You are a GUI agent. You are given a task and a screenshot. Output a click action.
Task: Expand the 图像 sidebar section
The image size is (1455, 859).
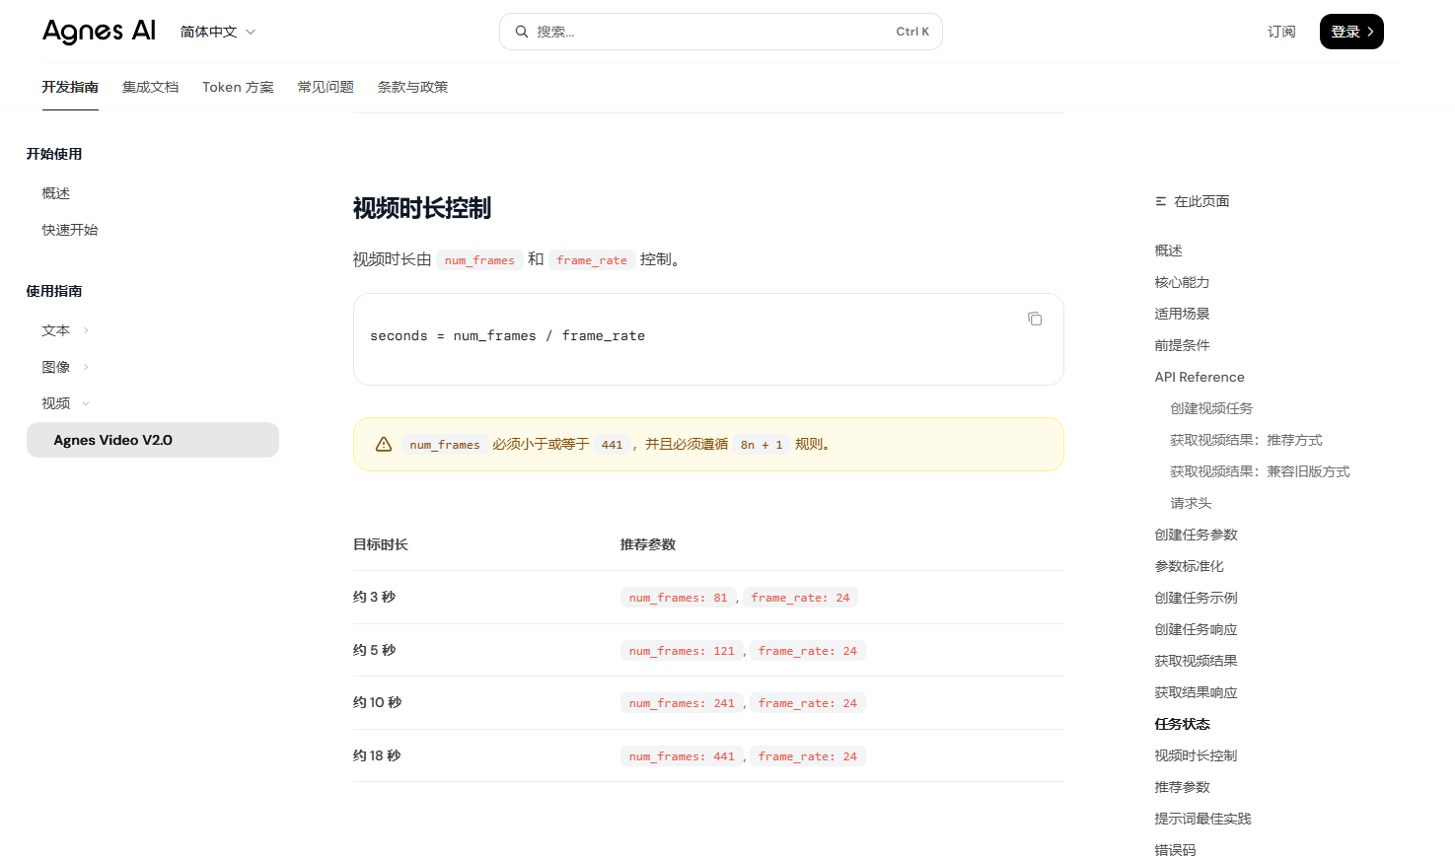tap(65, 367)
